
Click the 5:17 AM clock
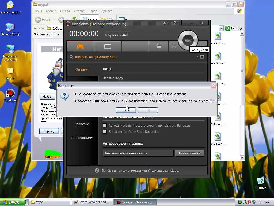tap(264, 202)
